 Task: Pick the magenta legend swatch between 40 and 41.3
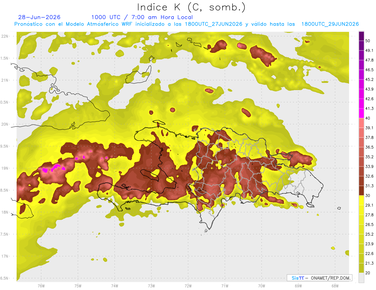click(x=361, y=113)
